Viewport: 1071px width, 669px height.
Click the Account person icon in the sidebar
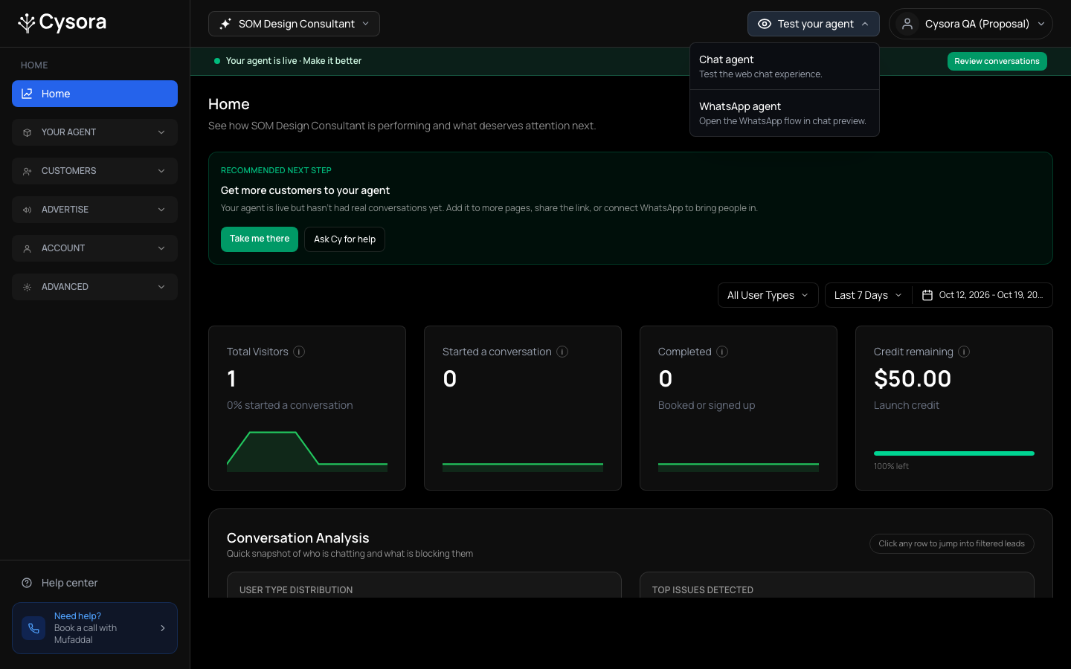coord(28,248)
